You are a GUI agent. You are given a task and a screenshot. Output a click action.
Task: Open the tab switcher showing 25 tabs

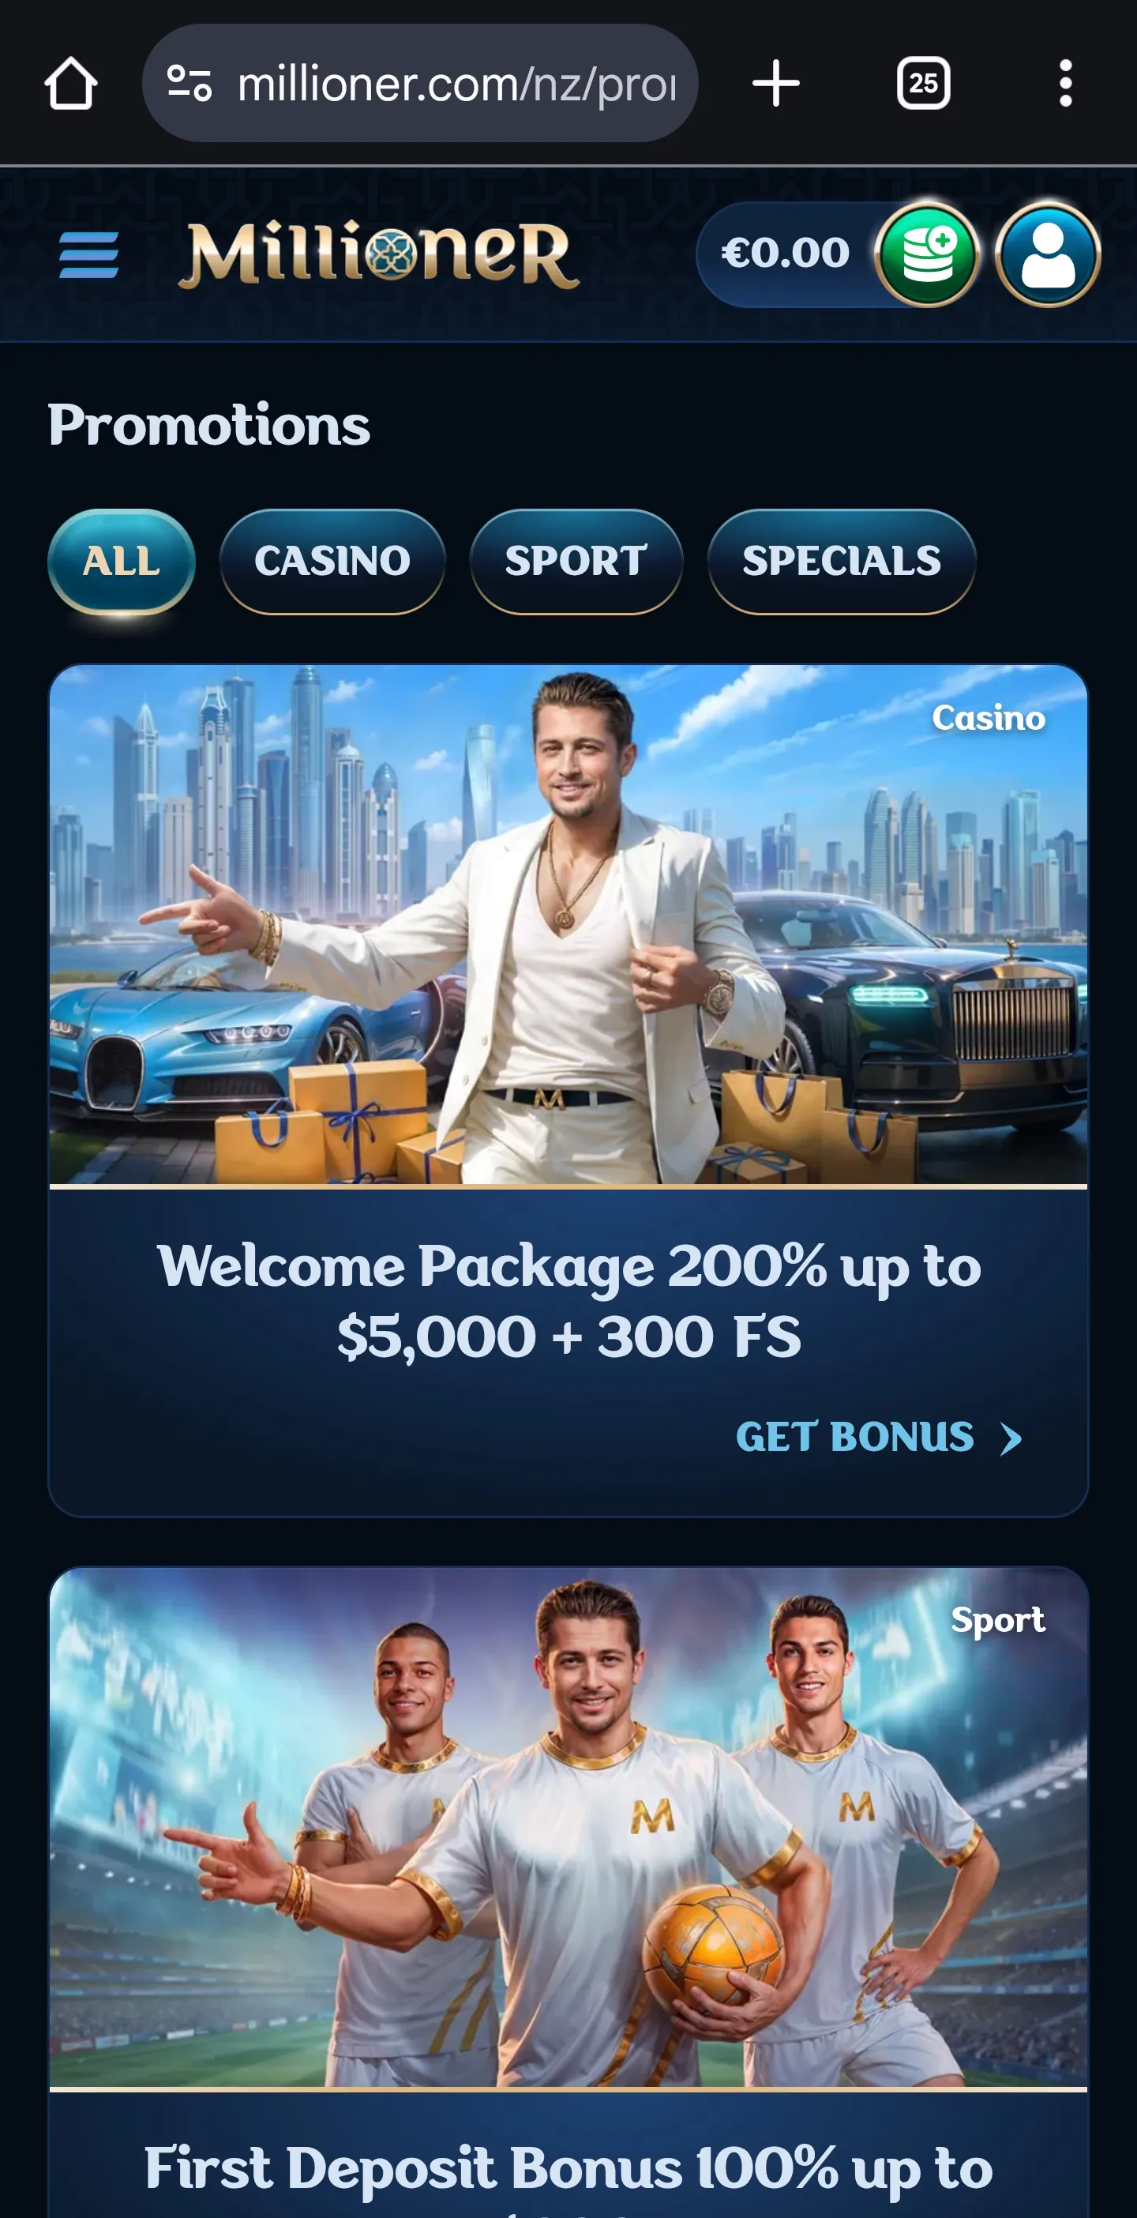pyautogui.click(x=923, y=84)
